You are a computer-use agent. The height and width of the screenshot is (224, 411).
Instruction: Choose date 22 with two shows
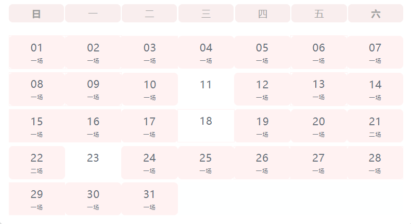click(x=37, y=163)
